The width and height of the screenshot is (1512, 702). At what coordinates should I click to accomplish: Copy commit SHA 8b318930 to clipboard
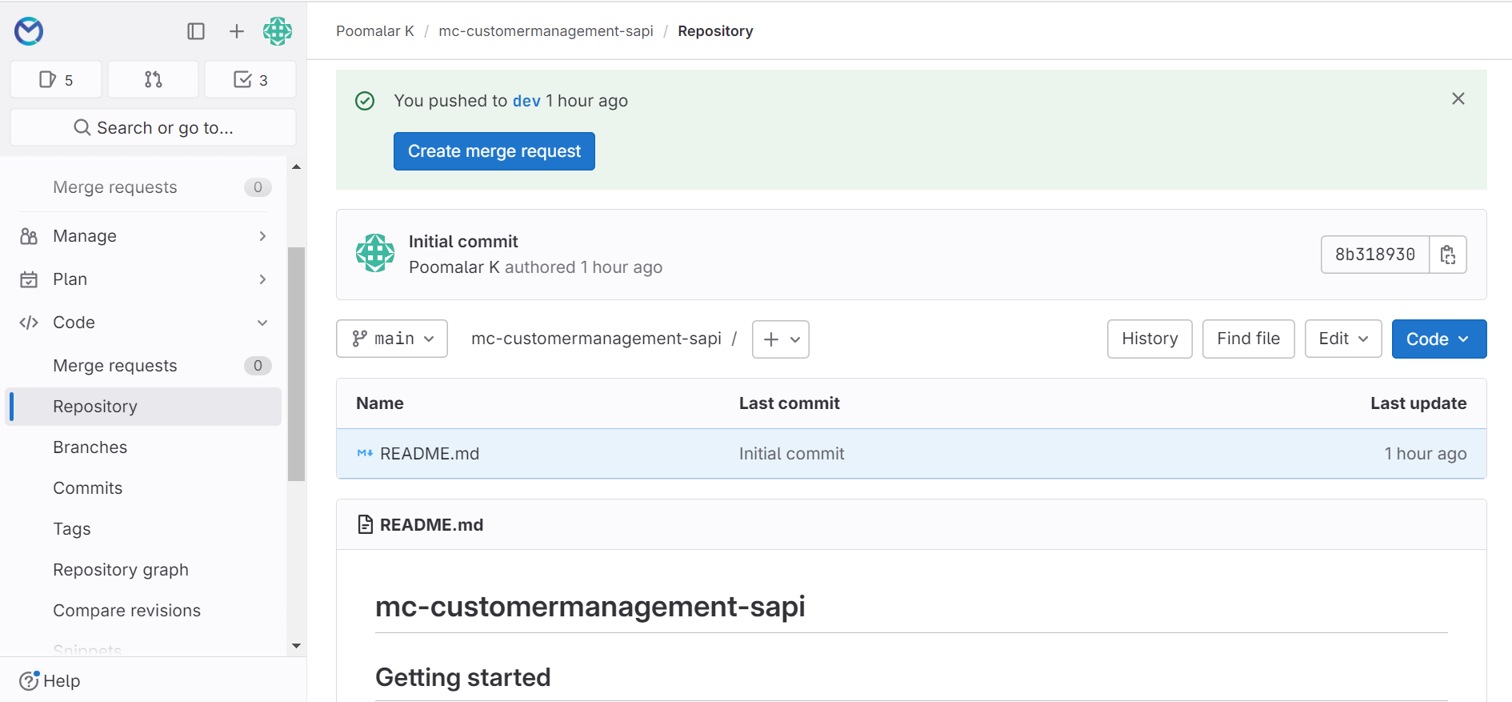(x=1447, y=255)
